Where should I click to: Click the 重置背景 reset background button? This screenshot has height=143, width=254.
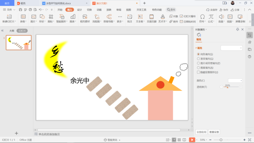[214, 132]
